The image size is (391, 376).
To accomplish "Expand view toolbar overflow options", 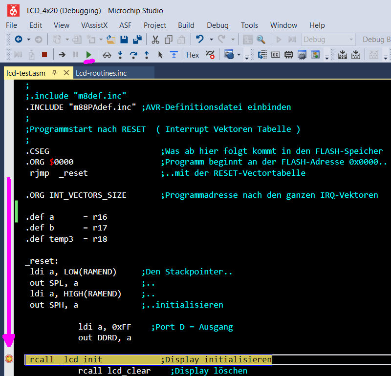I will [x=327, y=58].
